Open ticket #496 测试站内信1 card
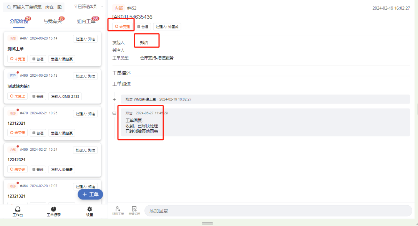418x226 pixels. (x=53, y=86)
